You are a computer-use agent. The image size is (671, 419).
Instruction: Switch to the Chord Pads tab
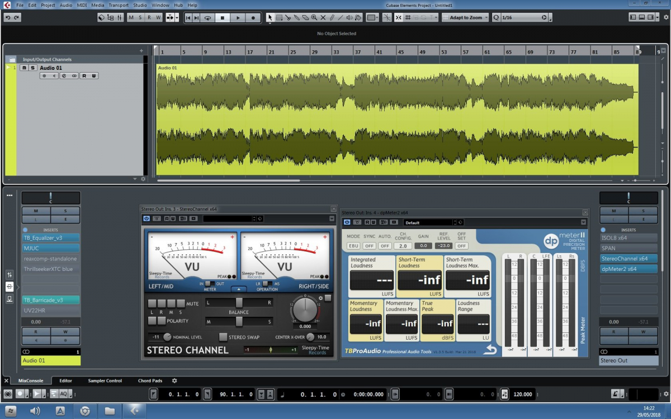pyautogui.click(x=150, y=380)
